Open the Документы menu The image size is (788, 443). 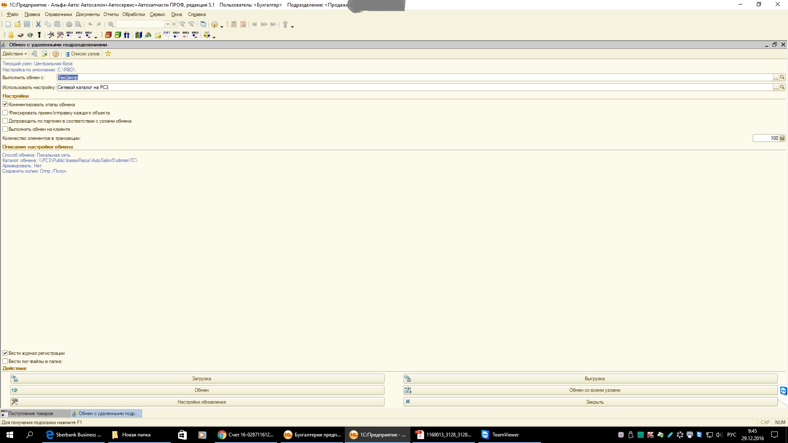[88, 14]
